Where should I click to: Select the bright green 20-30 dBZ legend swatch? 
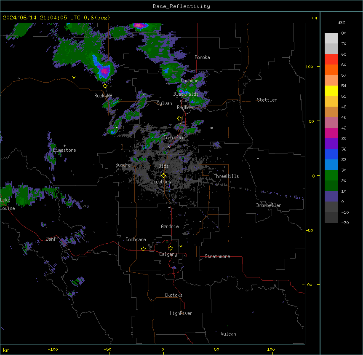[x=331, y=175]
